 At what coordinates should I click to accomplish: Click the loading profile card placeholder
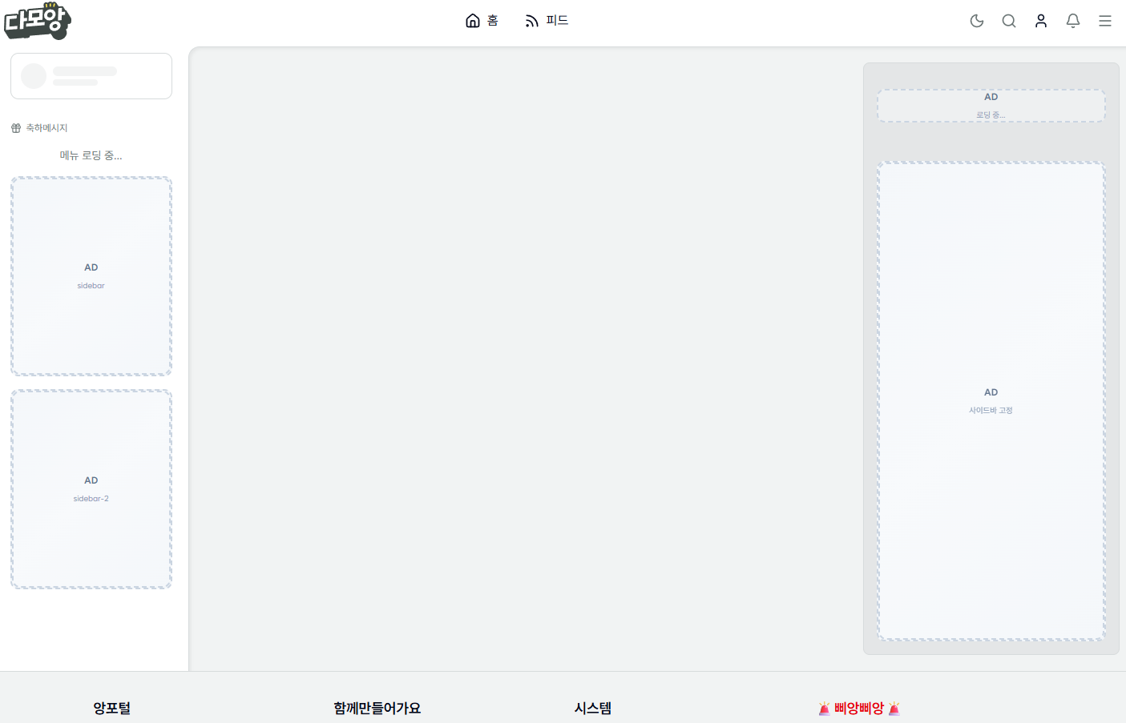tap(91, 76)
